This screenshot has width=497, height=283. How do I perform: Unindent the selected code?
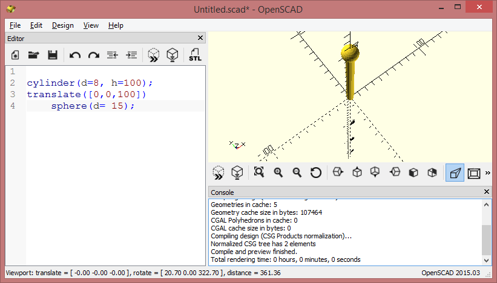pyautogui.click(x=113, y=55)
